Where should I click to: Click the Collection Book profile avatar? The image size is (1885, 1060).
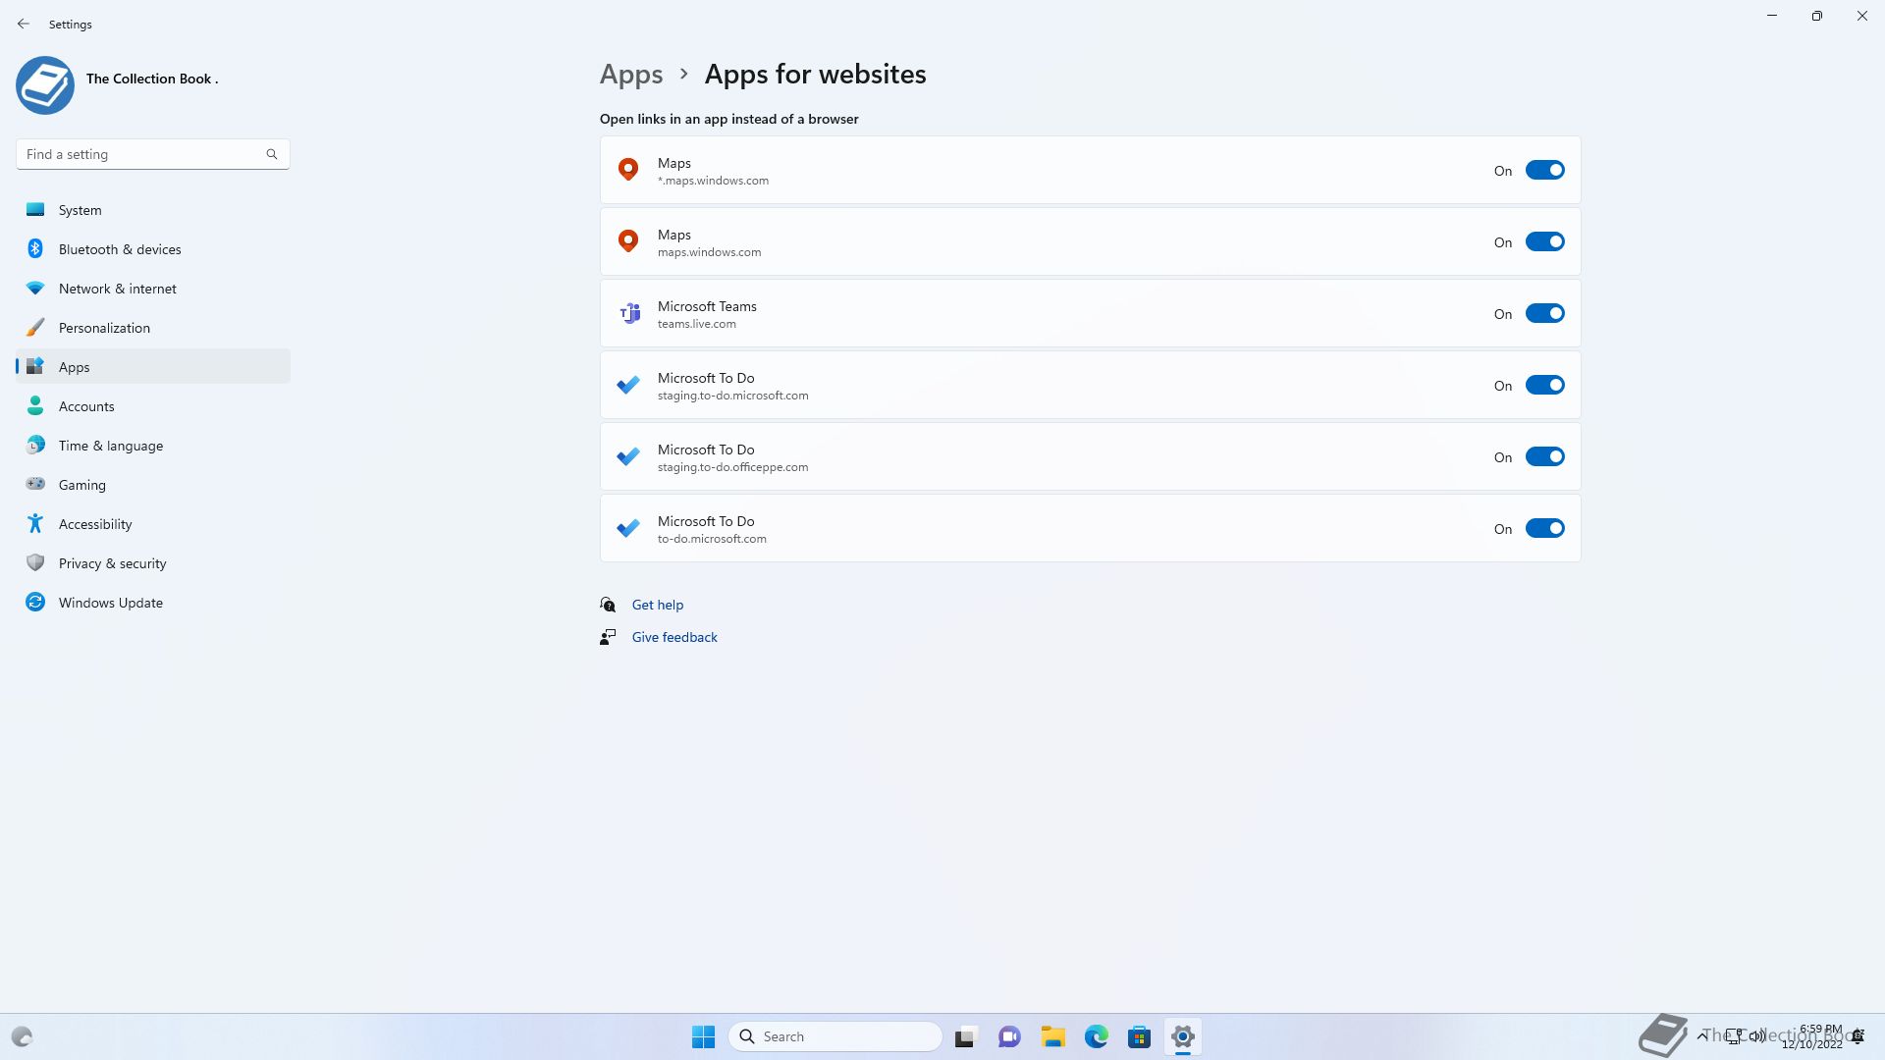[45, 85]
